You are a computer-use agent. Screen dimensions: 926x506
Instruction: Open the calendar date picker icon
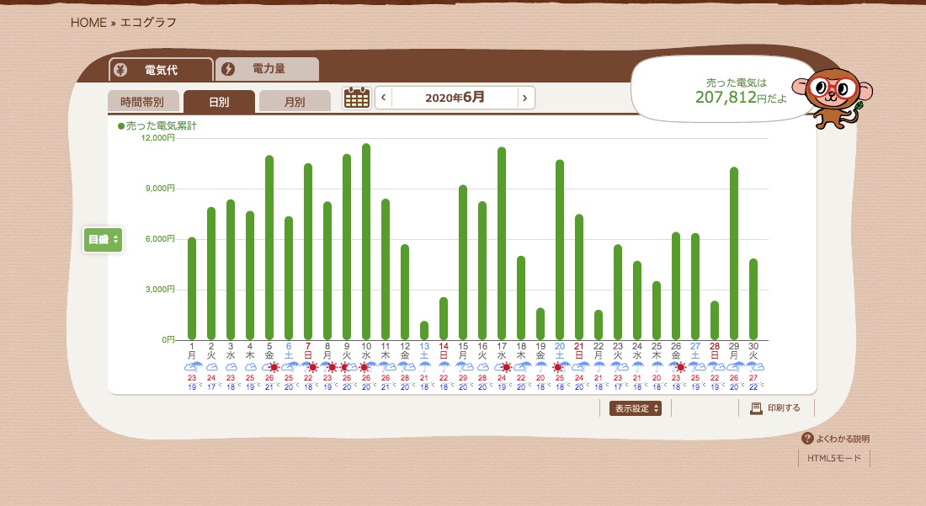click(357, 98)
